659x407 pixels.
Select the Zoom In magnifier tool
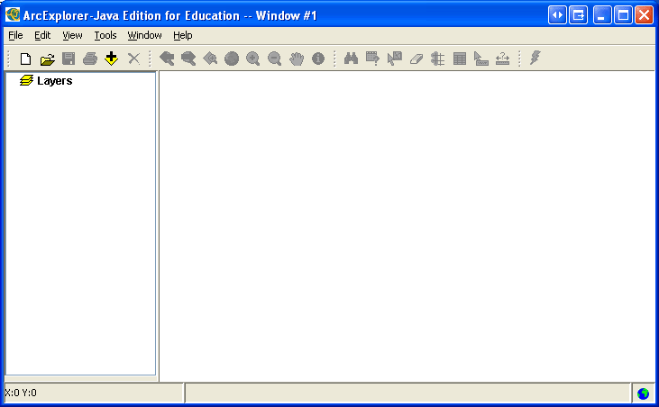253,59
